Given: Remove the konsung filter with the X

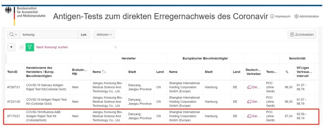Looking at the screenshot, I should [x=116, y=47].
